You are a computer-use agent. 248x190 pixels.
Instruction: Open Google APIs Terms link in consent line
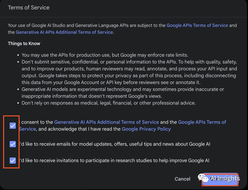(202, 122)
